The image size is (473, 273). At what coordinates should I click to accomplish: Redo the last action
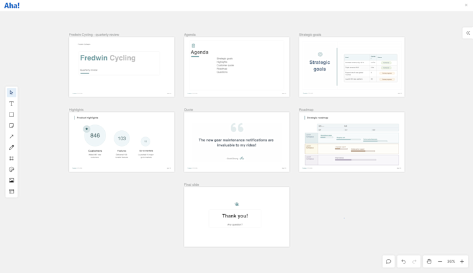pos(414,262)
